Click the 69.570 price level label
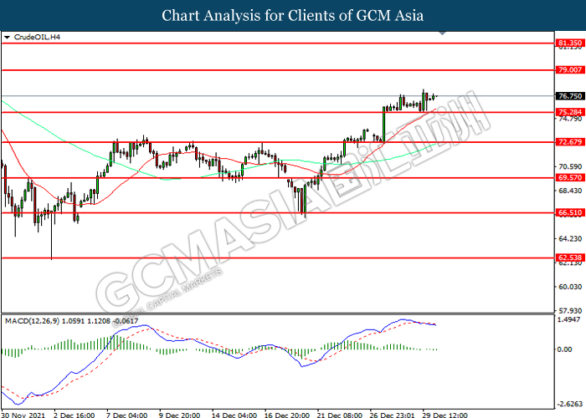The image size is (586, 418). 570,177
